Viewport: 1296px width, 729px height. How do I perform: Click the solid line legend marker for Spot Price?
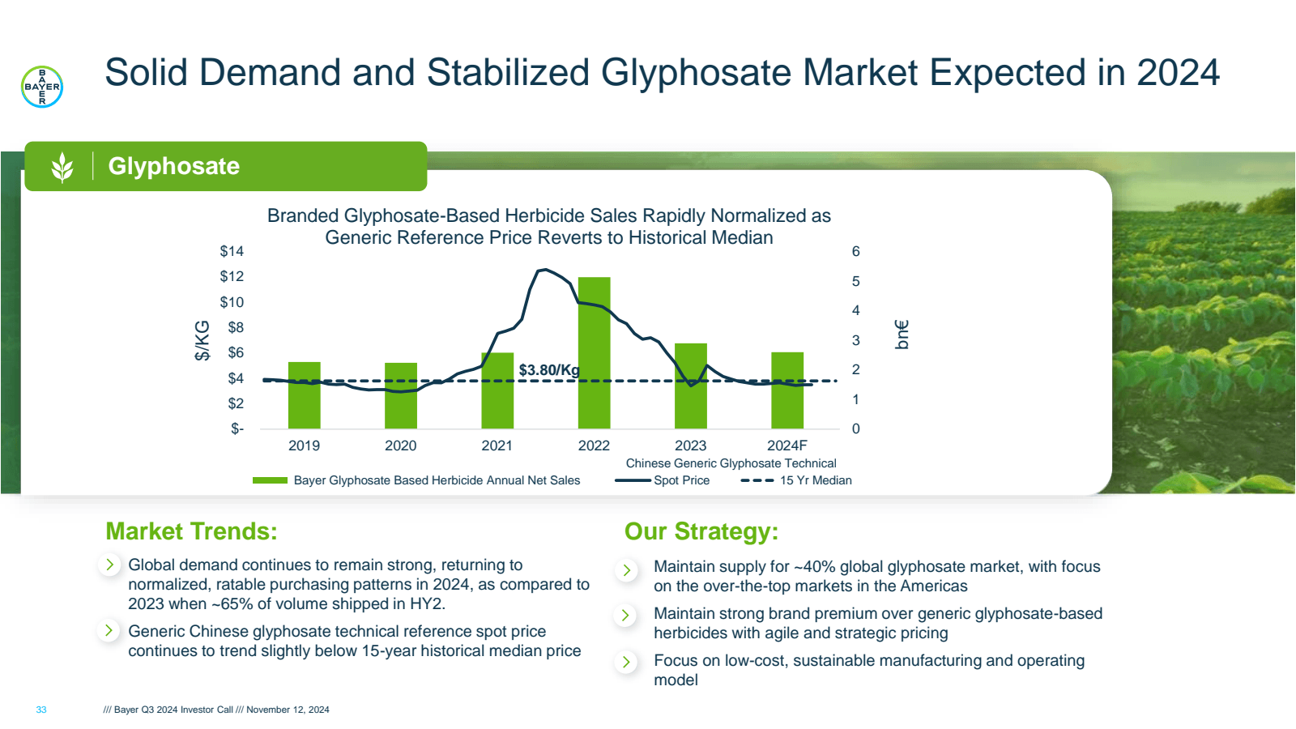(x=633, y=480)
